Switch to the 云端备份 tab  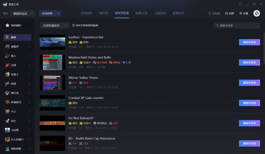point(160,13)
